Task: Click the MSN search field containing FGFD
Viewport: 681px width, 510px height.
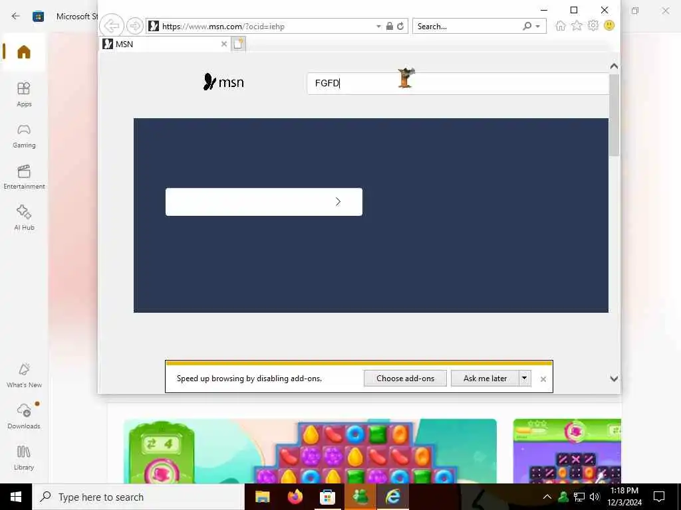Action: 458,83
